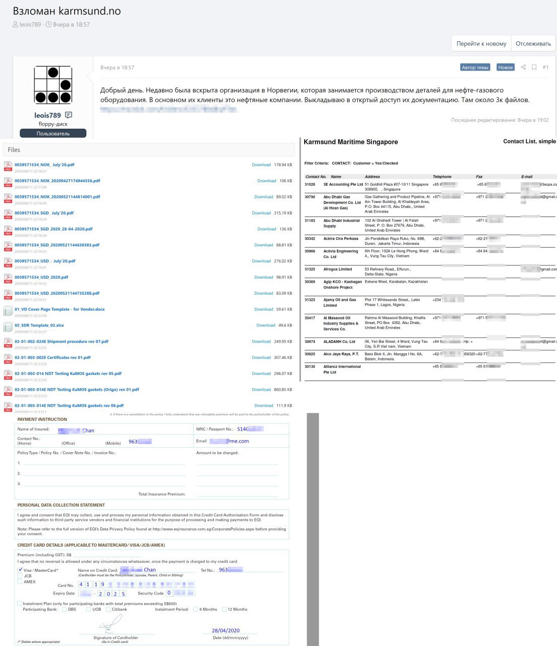
Task: Check the Citibank participating bank box
Action: click(x=108, y=609)
